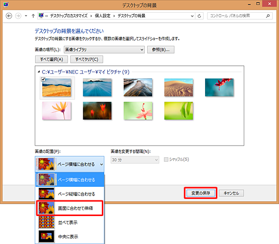Collapse the マイ ピクチャ (9) group

[39, 72]
